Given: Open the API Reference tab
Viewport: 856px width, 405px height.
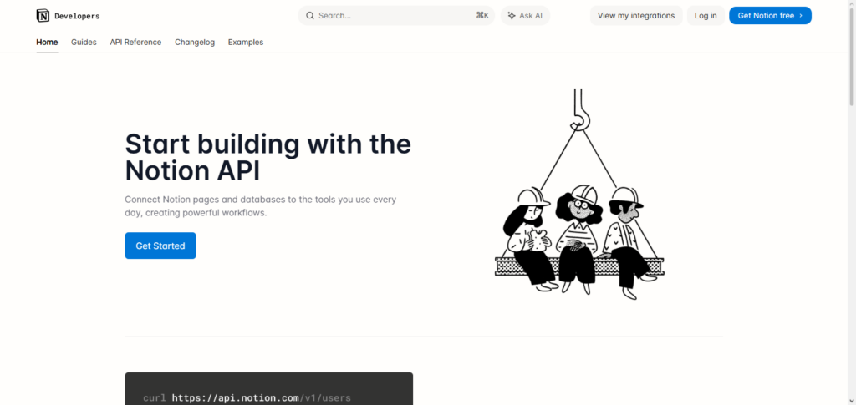Looking at the screenshot, I should (135, 42).
